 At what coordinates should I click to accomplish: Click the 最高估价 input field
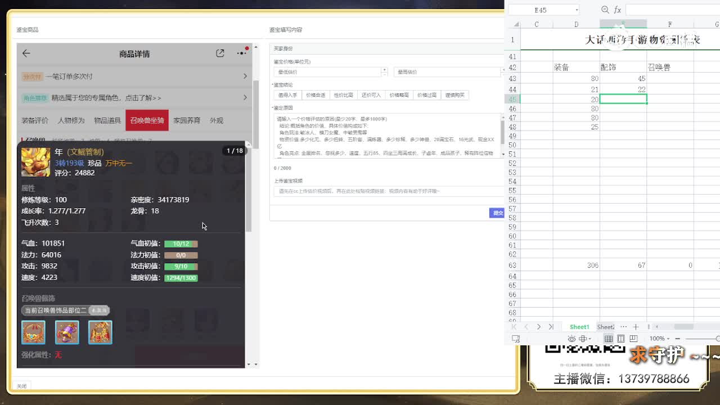click(x=447, y=71)
